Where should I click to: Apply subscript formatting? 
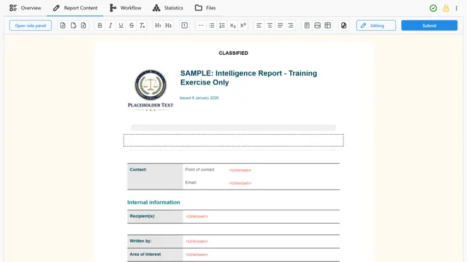pyautogui.click(x=233, y=26)
